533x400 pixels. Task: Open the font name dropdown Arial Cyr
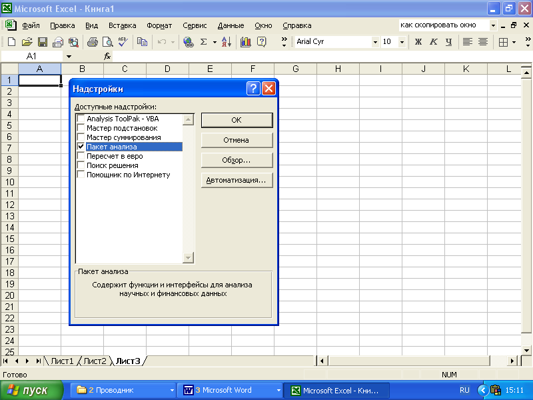point(375,42)
